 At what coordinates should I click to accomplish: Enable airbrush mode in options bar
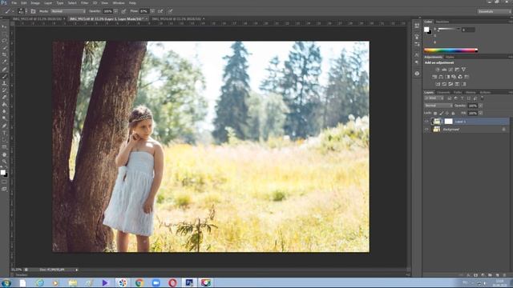[160, 11]
